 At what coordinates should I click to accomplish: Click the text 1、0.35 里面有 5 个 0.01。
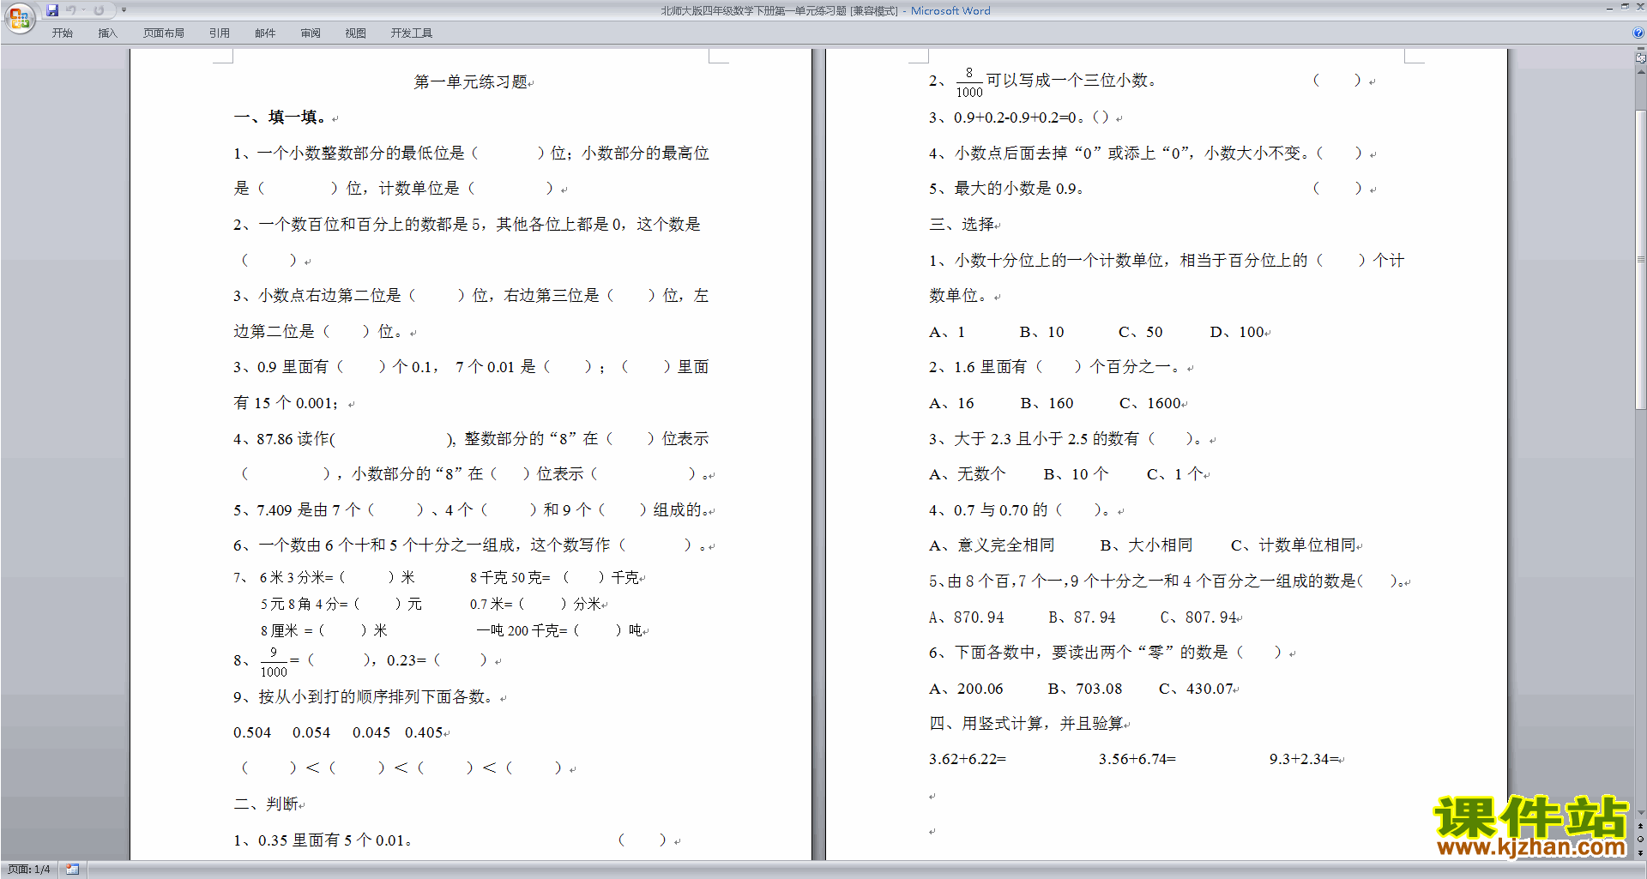click(323, 840)
